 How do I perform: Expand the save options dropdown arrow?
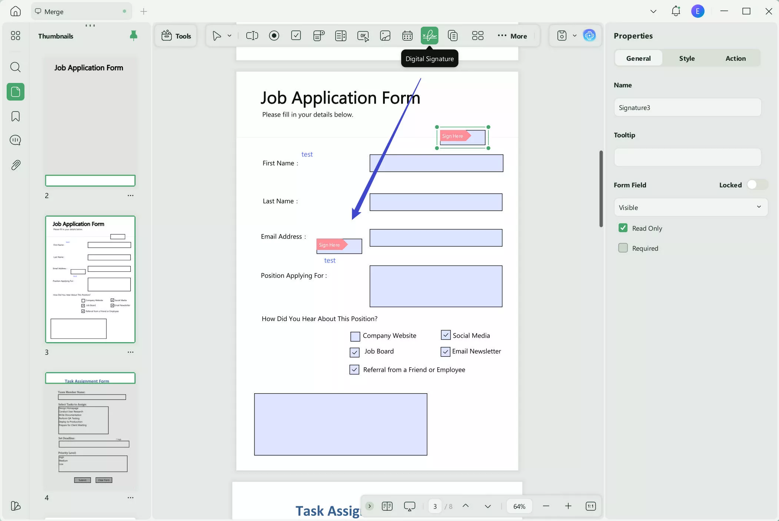pyautogui.click(x=575, y=36)
